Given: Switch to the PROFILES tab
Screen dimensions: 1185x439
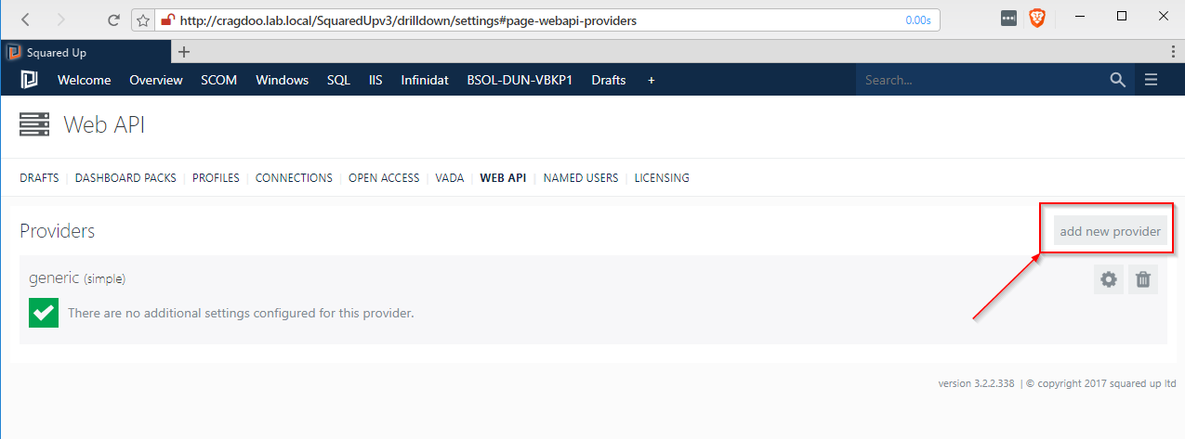Looking at the screenshot, I should [x=216, y=177].
